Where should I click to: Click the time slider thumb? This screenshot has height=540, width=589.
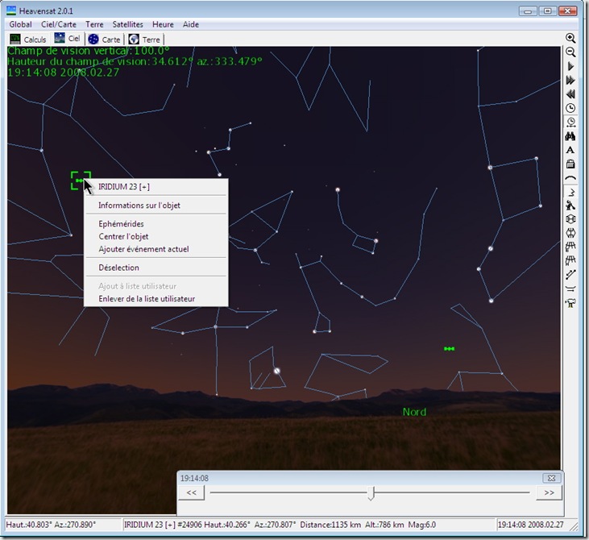coord(371,493)
